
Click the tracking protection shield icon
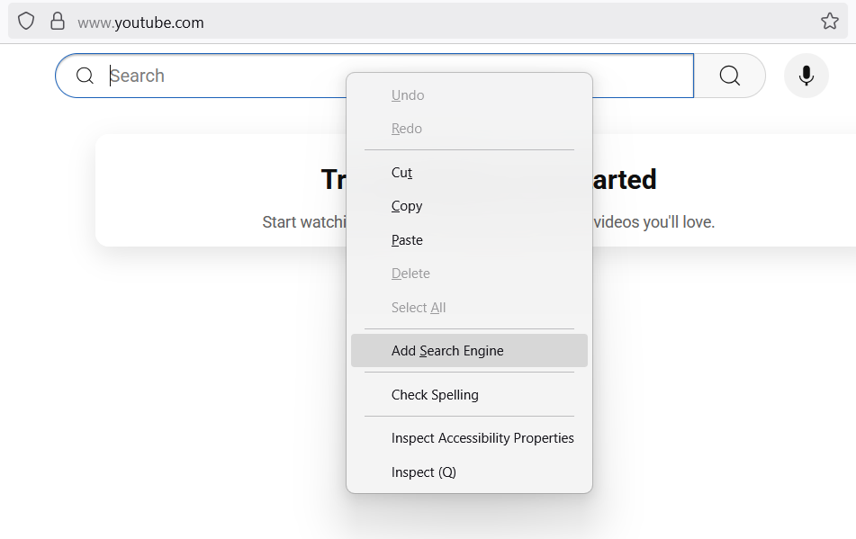click(25, 21)
